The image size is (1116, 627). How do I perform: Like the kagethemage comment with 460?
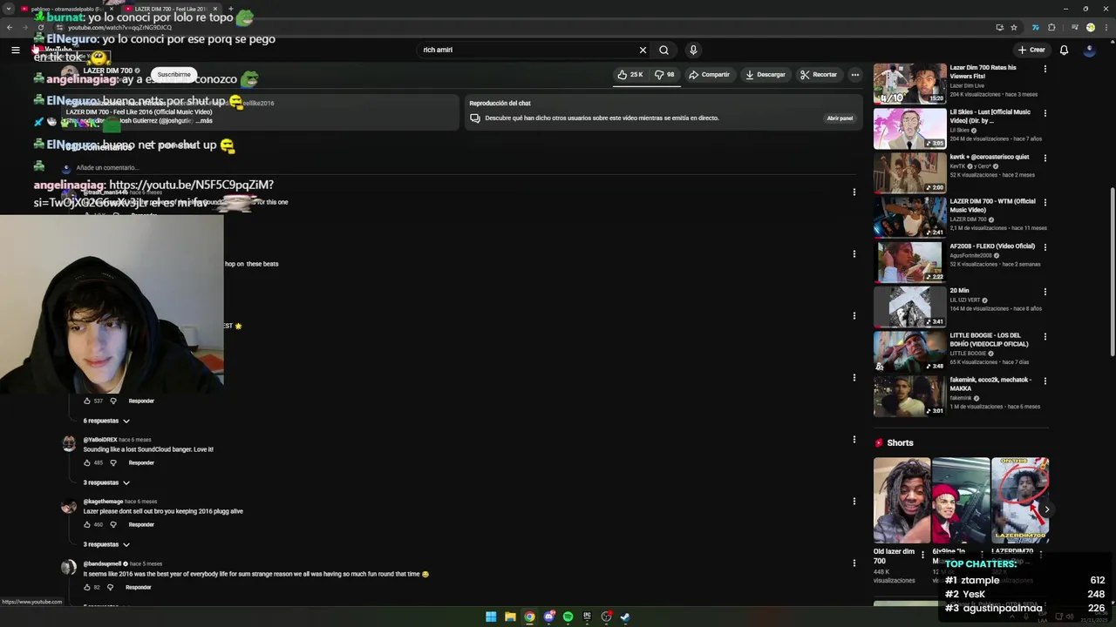(87, 524)
